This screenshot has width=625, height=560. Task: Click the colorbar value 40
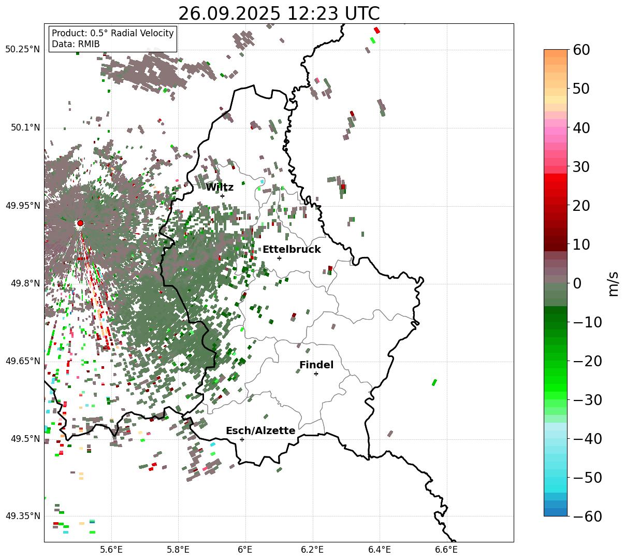pyautogui.click(x=580, y=127)
